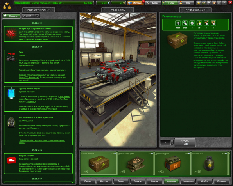Toggle sound using the speaker icon
The width and height of the screenshot is (233, 186).
214,3
